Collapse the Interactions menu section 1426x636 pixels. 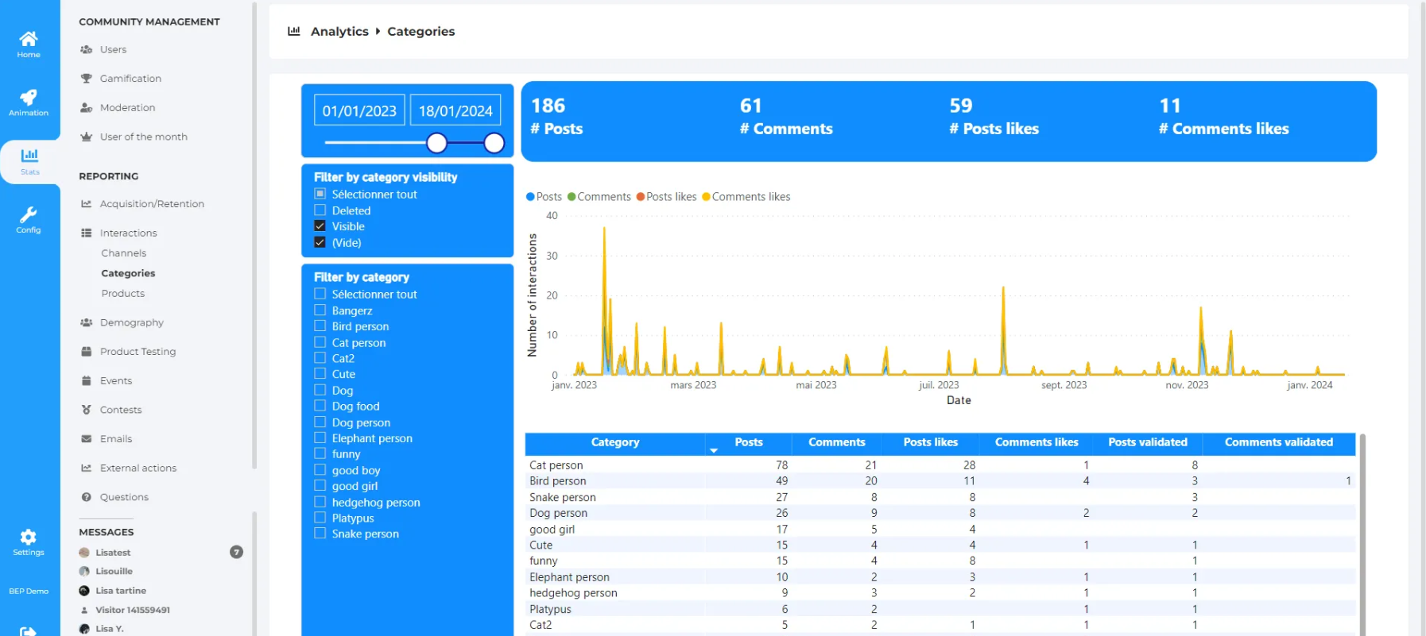128,233
